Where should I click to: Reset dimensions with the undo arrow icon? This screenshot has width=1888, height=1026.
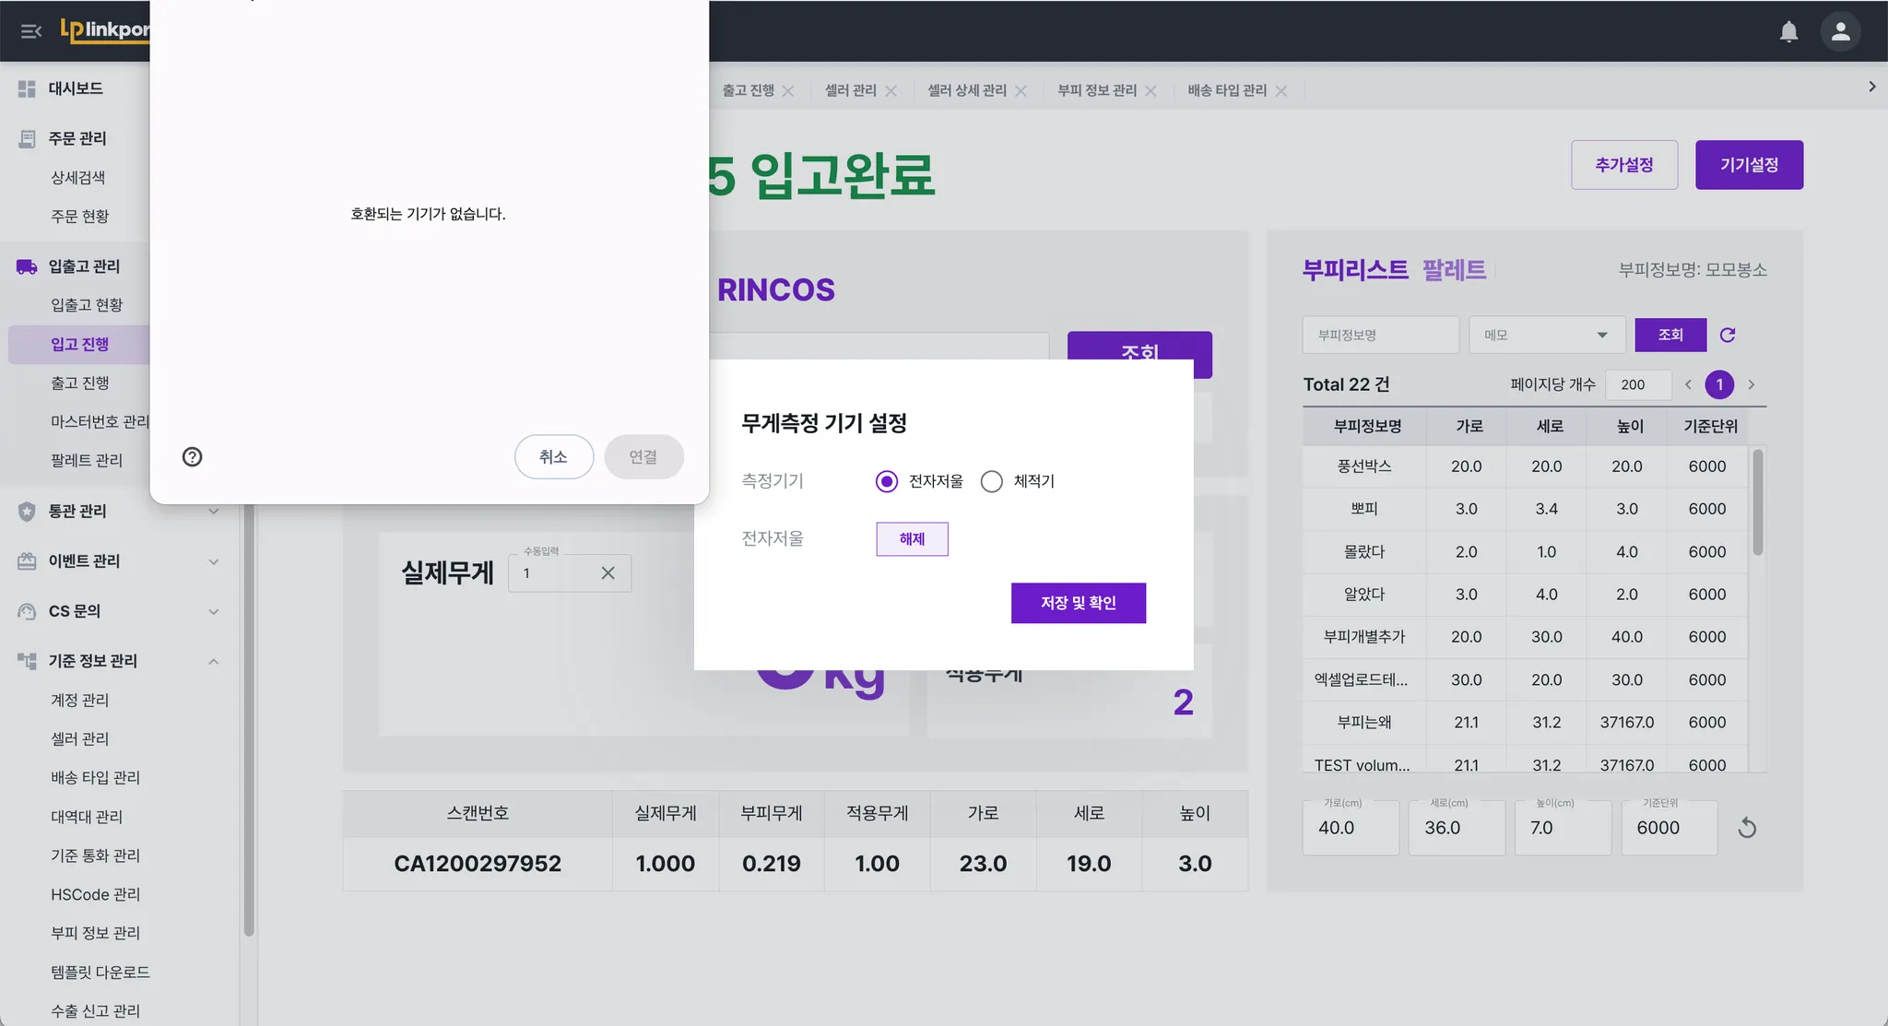click(1747, 828)
